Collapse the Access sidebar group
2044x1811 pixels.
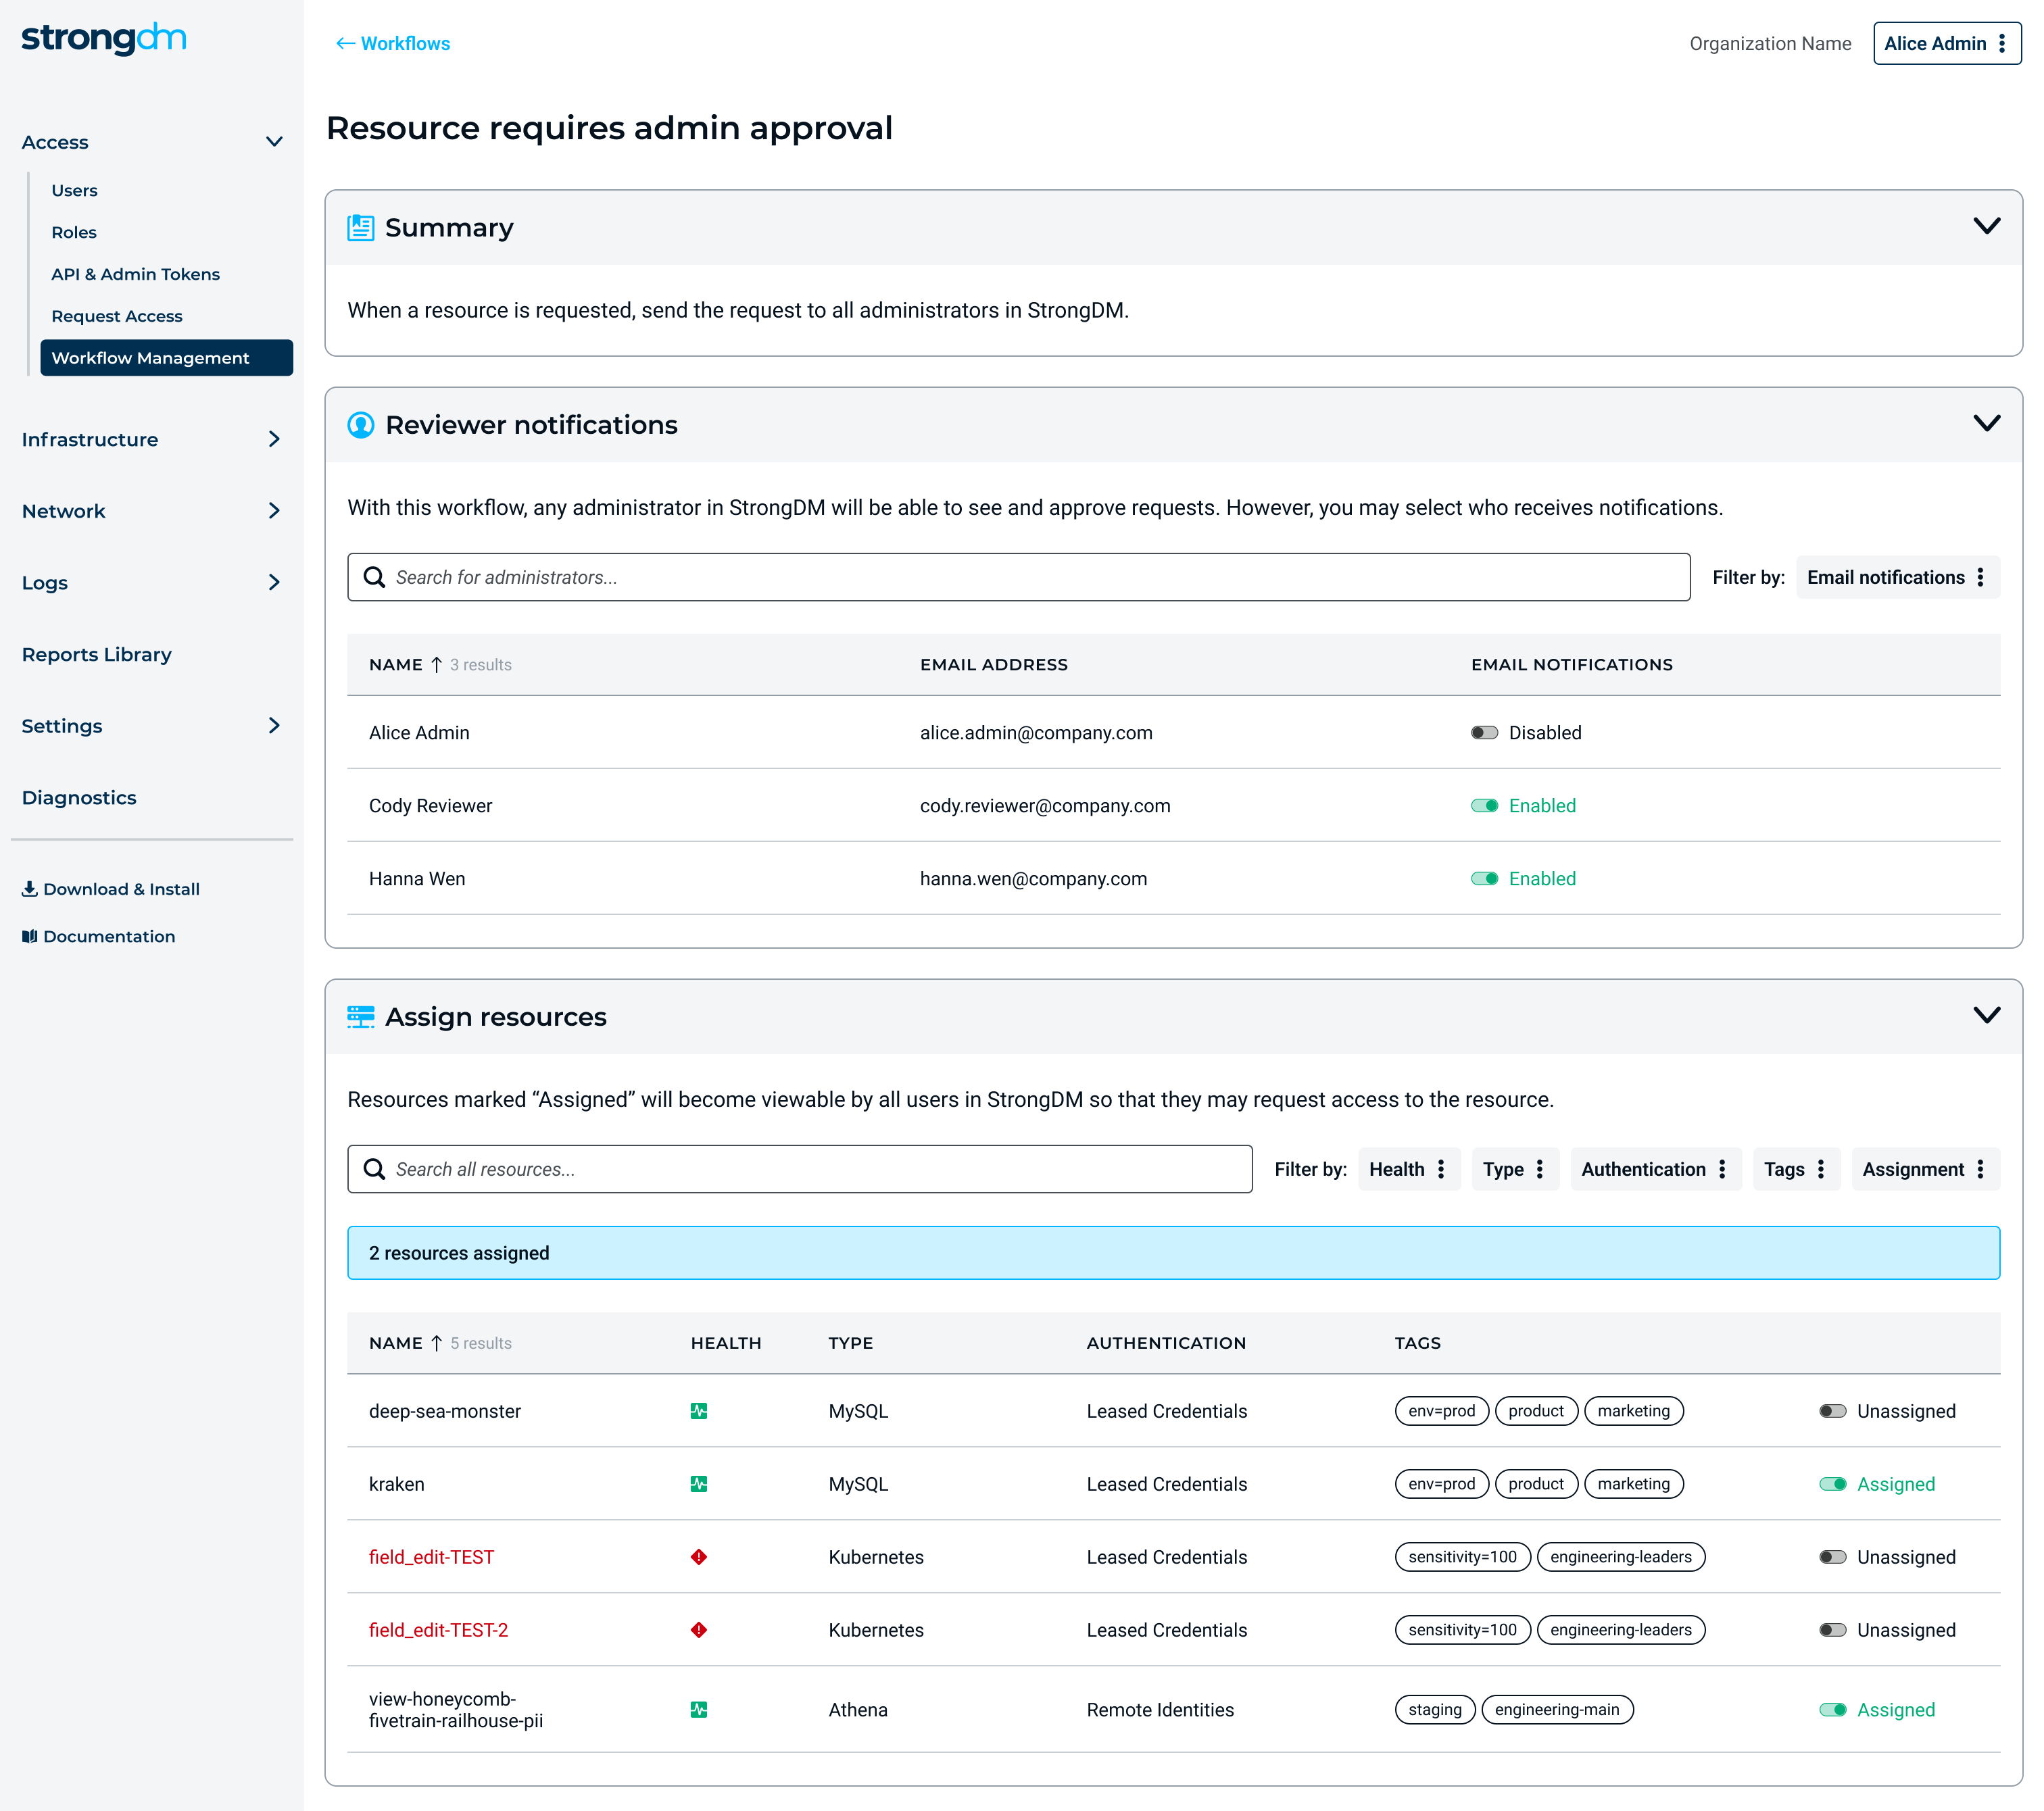click(x=274, y=142)
